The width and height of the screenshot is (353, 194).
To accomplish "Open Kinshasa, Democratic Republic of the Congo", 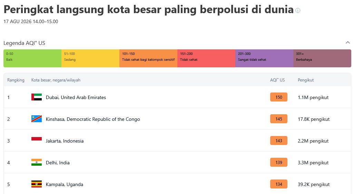I will [93, 119].
